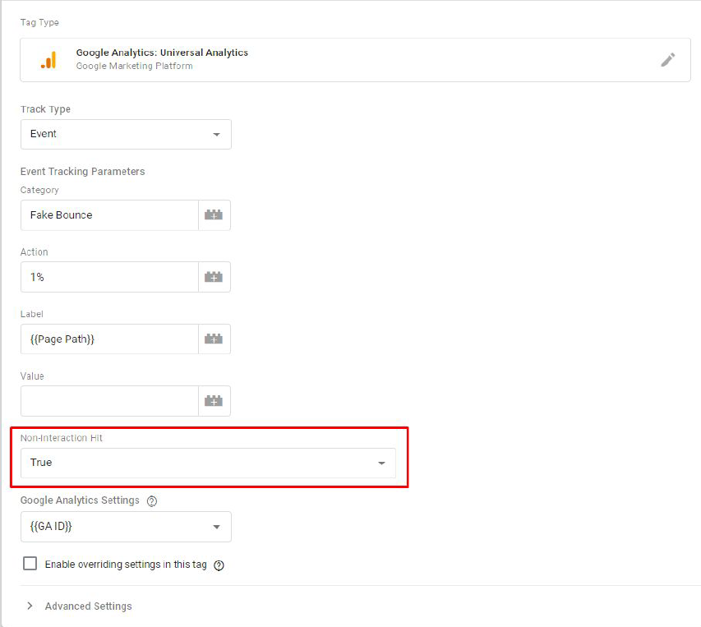Open the {{GA ID}} settings dropdown

(126, 527)
